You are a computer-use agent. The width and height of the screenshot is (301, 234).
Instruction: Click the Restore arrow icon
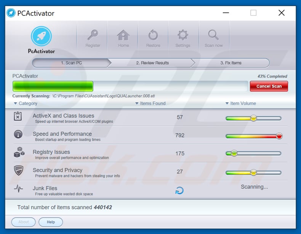pos(153,35)
